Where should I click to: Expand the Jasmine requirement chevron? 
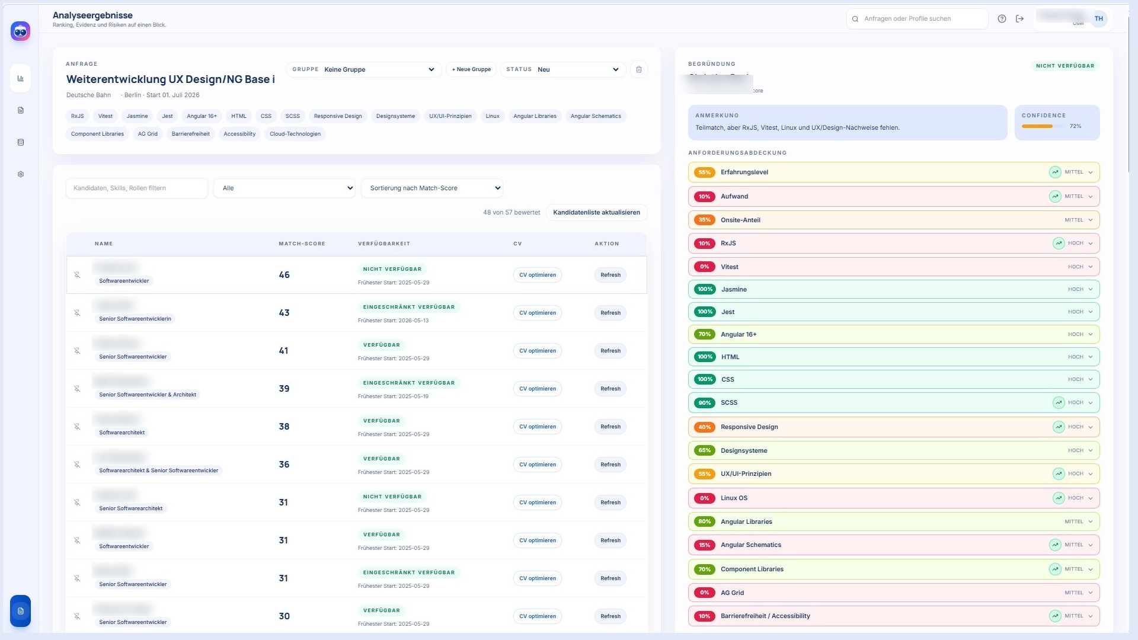pyautogui.click(x=1091, y=289)
